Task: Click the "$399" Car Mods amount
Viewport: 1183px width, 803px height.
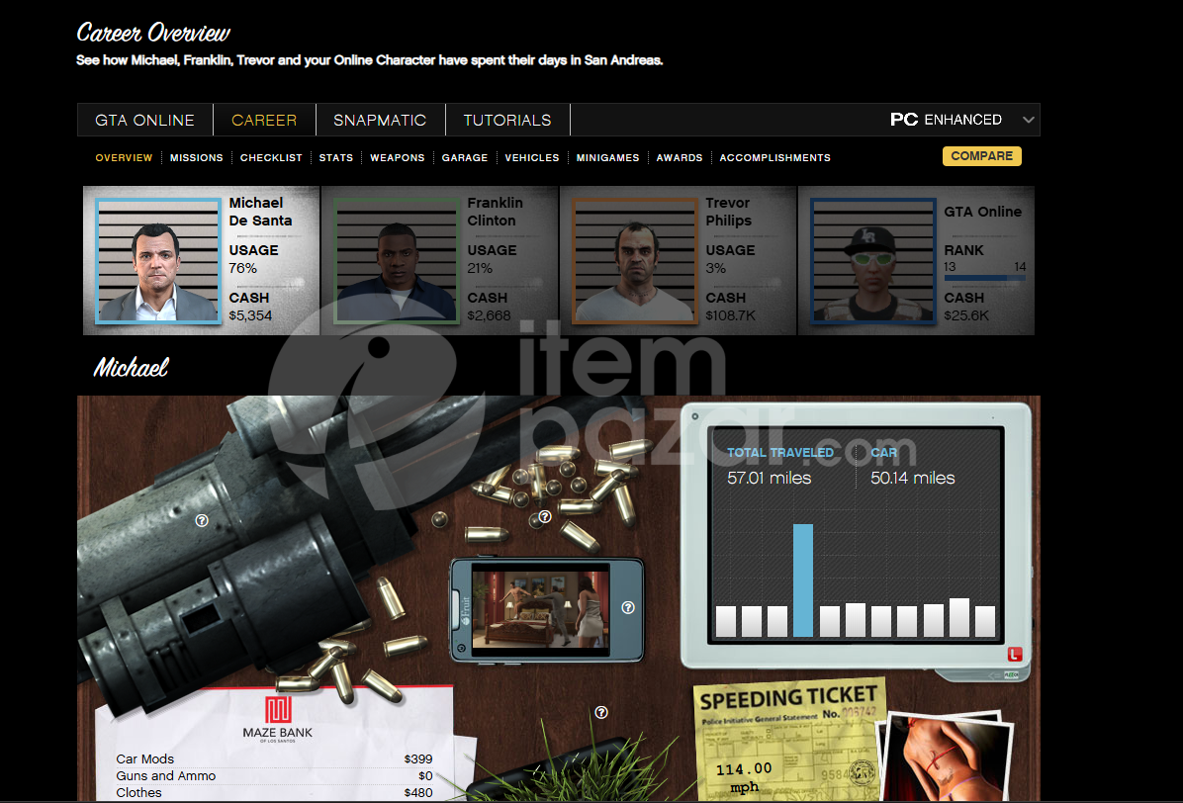Action: tap(418, 759)
